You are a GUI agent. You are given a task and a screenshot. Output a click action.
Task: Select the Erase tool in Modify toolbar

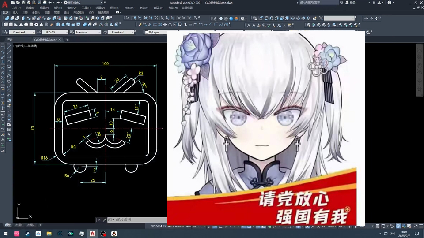click(x=140, y=25)
